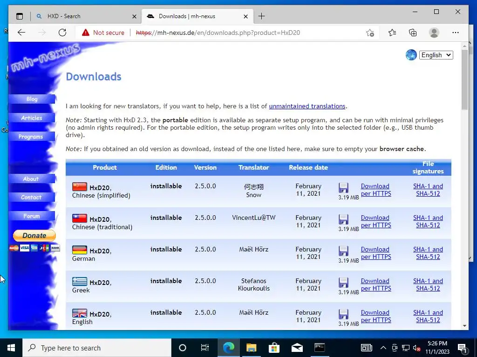Open the tab actions menu icon
The image size is (477, 357).
coord(20,16)
